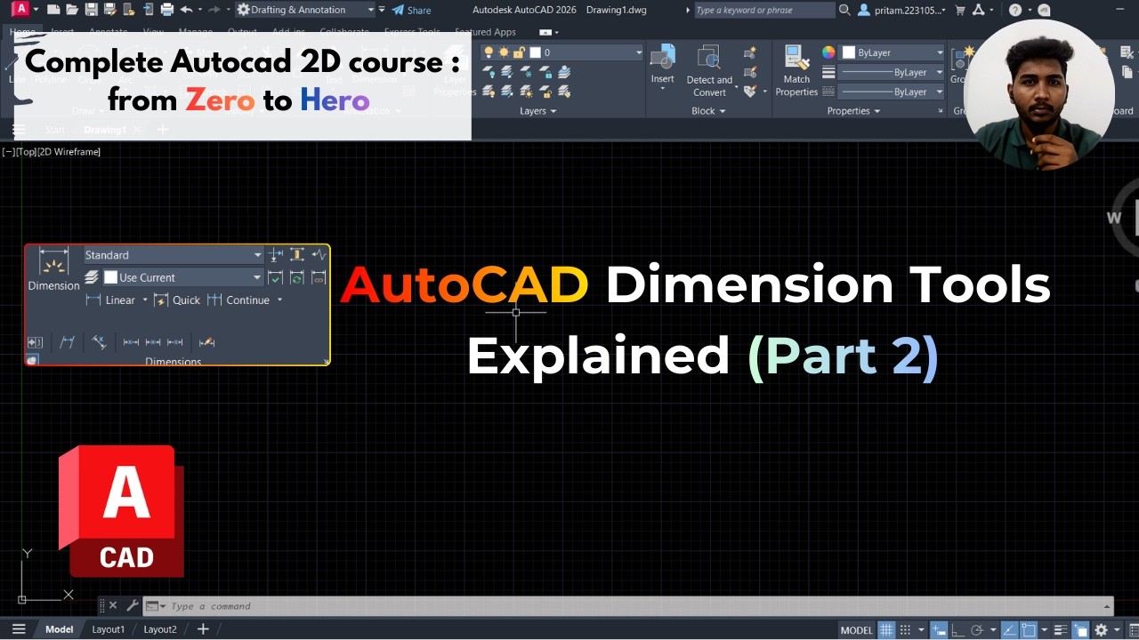
Task: Click Thaw All Layers icon
Action: [528, 92]
